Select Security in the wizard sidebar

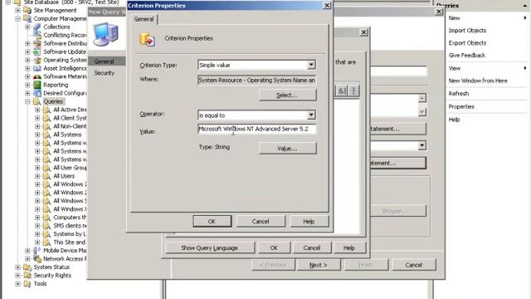[x=105, y=73]
